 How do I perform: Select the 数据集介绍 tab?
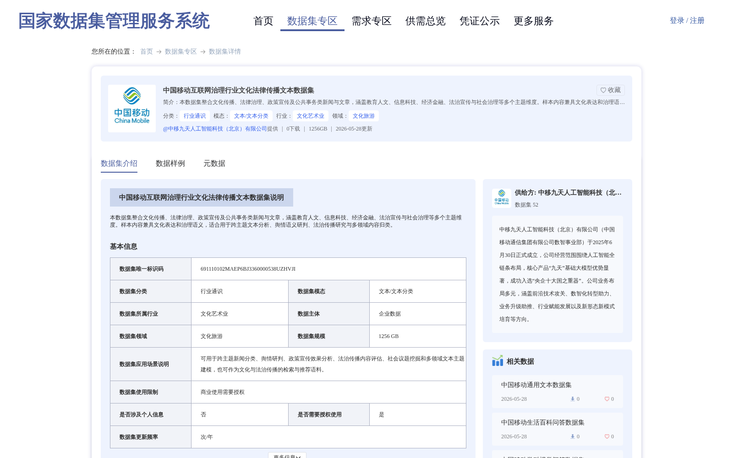[119, 164]
